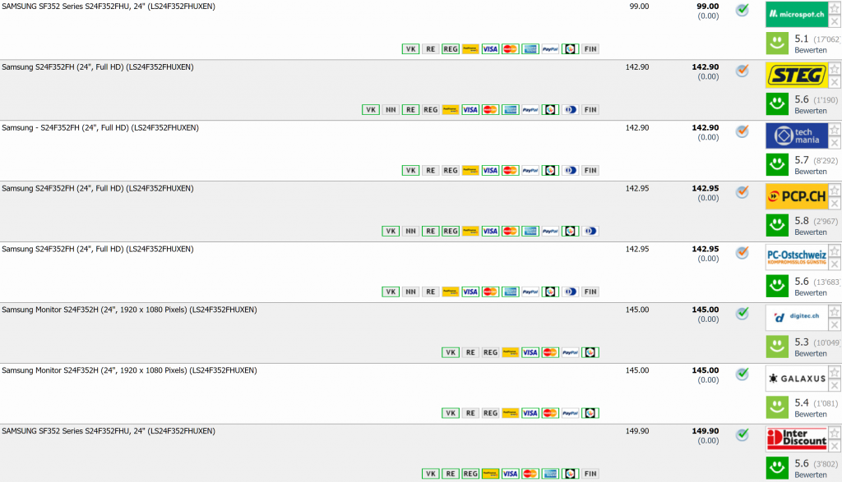Click Bewerten under the PC-Ostschweiz rating
Screen dimensions: 842x482
click(x=810, y=293)
